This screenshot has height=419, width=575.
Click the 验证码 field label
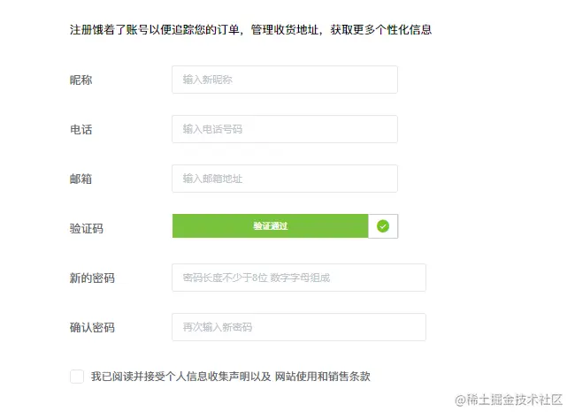(x=86, y=229)
